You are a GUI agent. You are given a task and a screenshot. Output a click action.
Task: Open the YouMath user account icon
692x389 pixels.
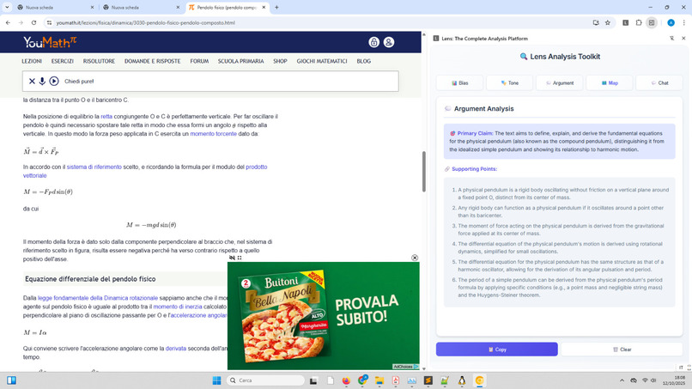click(389, 42)
